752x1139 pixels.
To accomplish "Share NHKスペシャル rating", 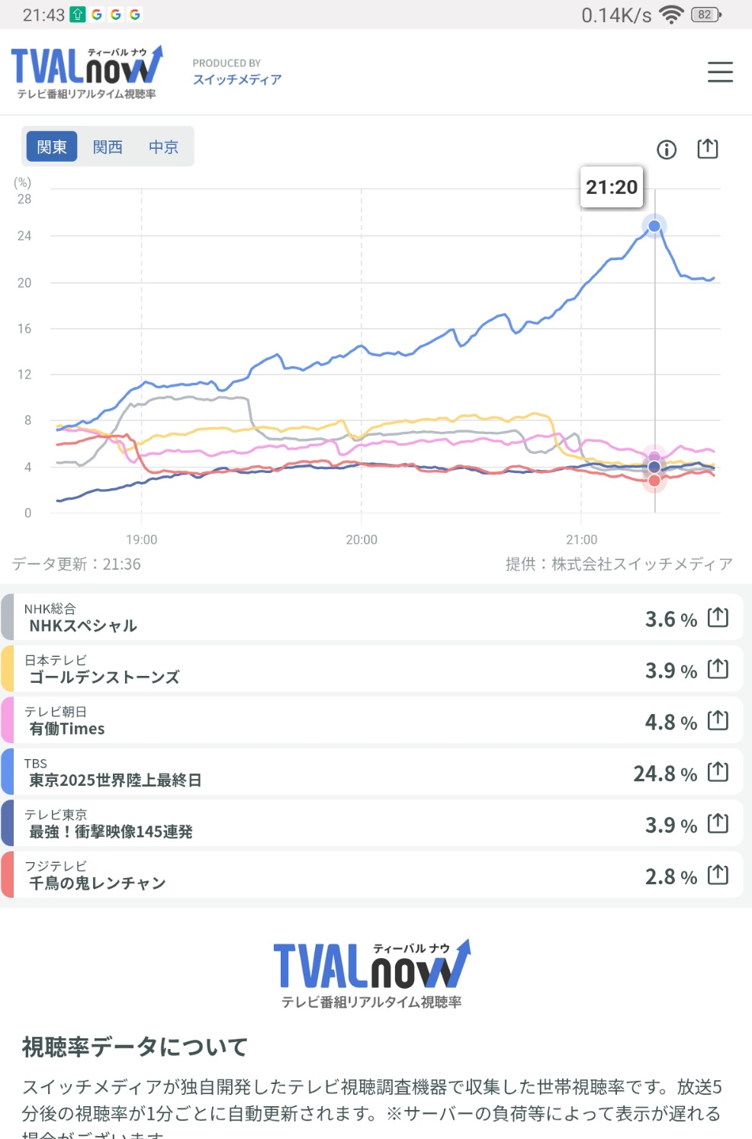I will click(x=718, y=617).
